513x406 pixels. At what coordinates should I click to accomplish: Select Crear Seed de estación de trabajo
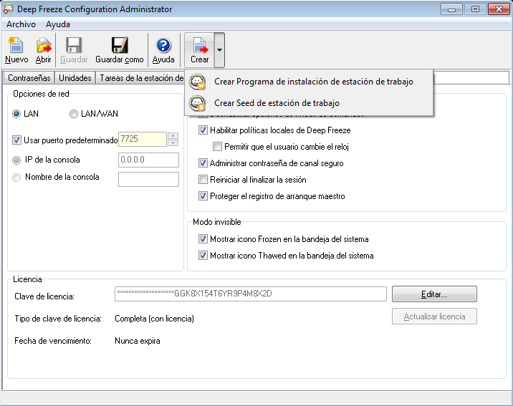309,103
